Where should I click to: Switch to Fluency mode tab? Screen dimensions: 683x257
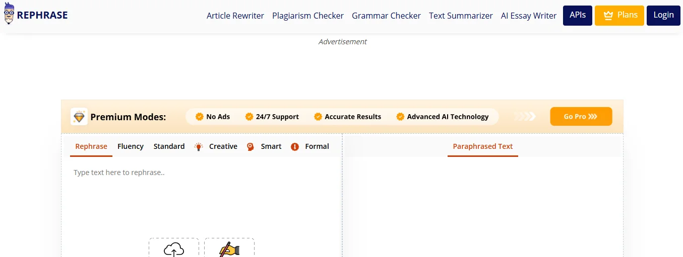[131, 146]
